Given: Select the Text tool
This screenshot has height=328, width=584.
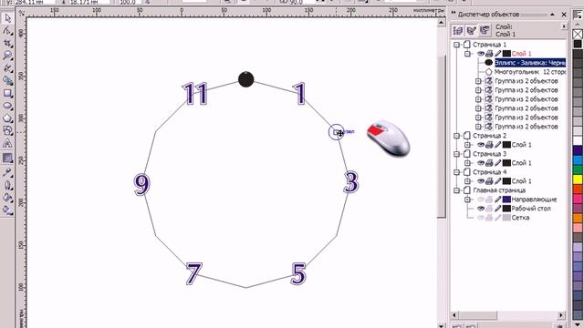Looking at the screenshot, I should [x=7, y=143].
